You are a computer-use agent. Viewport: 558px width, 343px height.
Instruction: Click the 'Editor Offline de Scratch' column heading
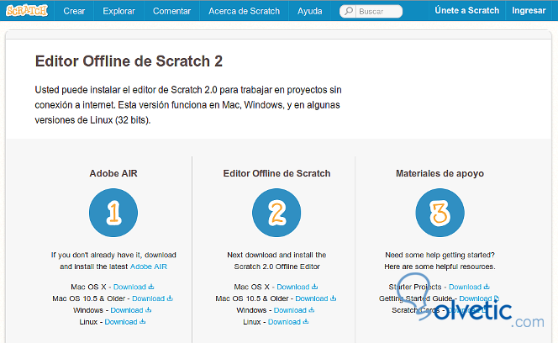coord(276,173)
